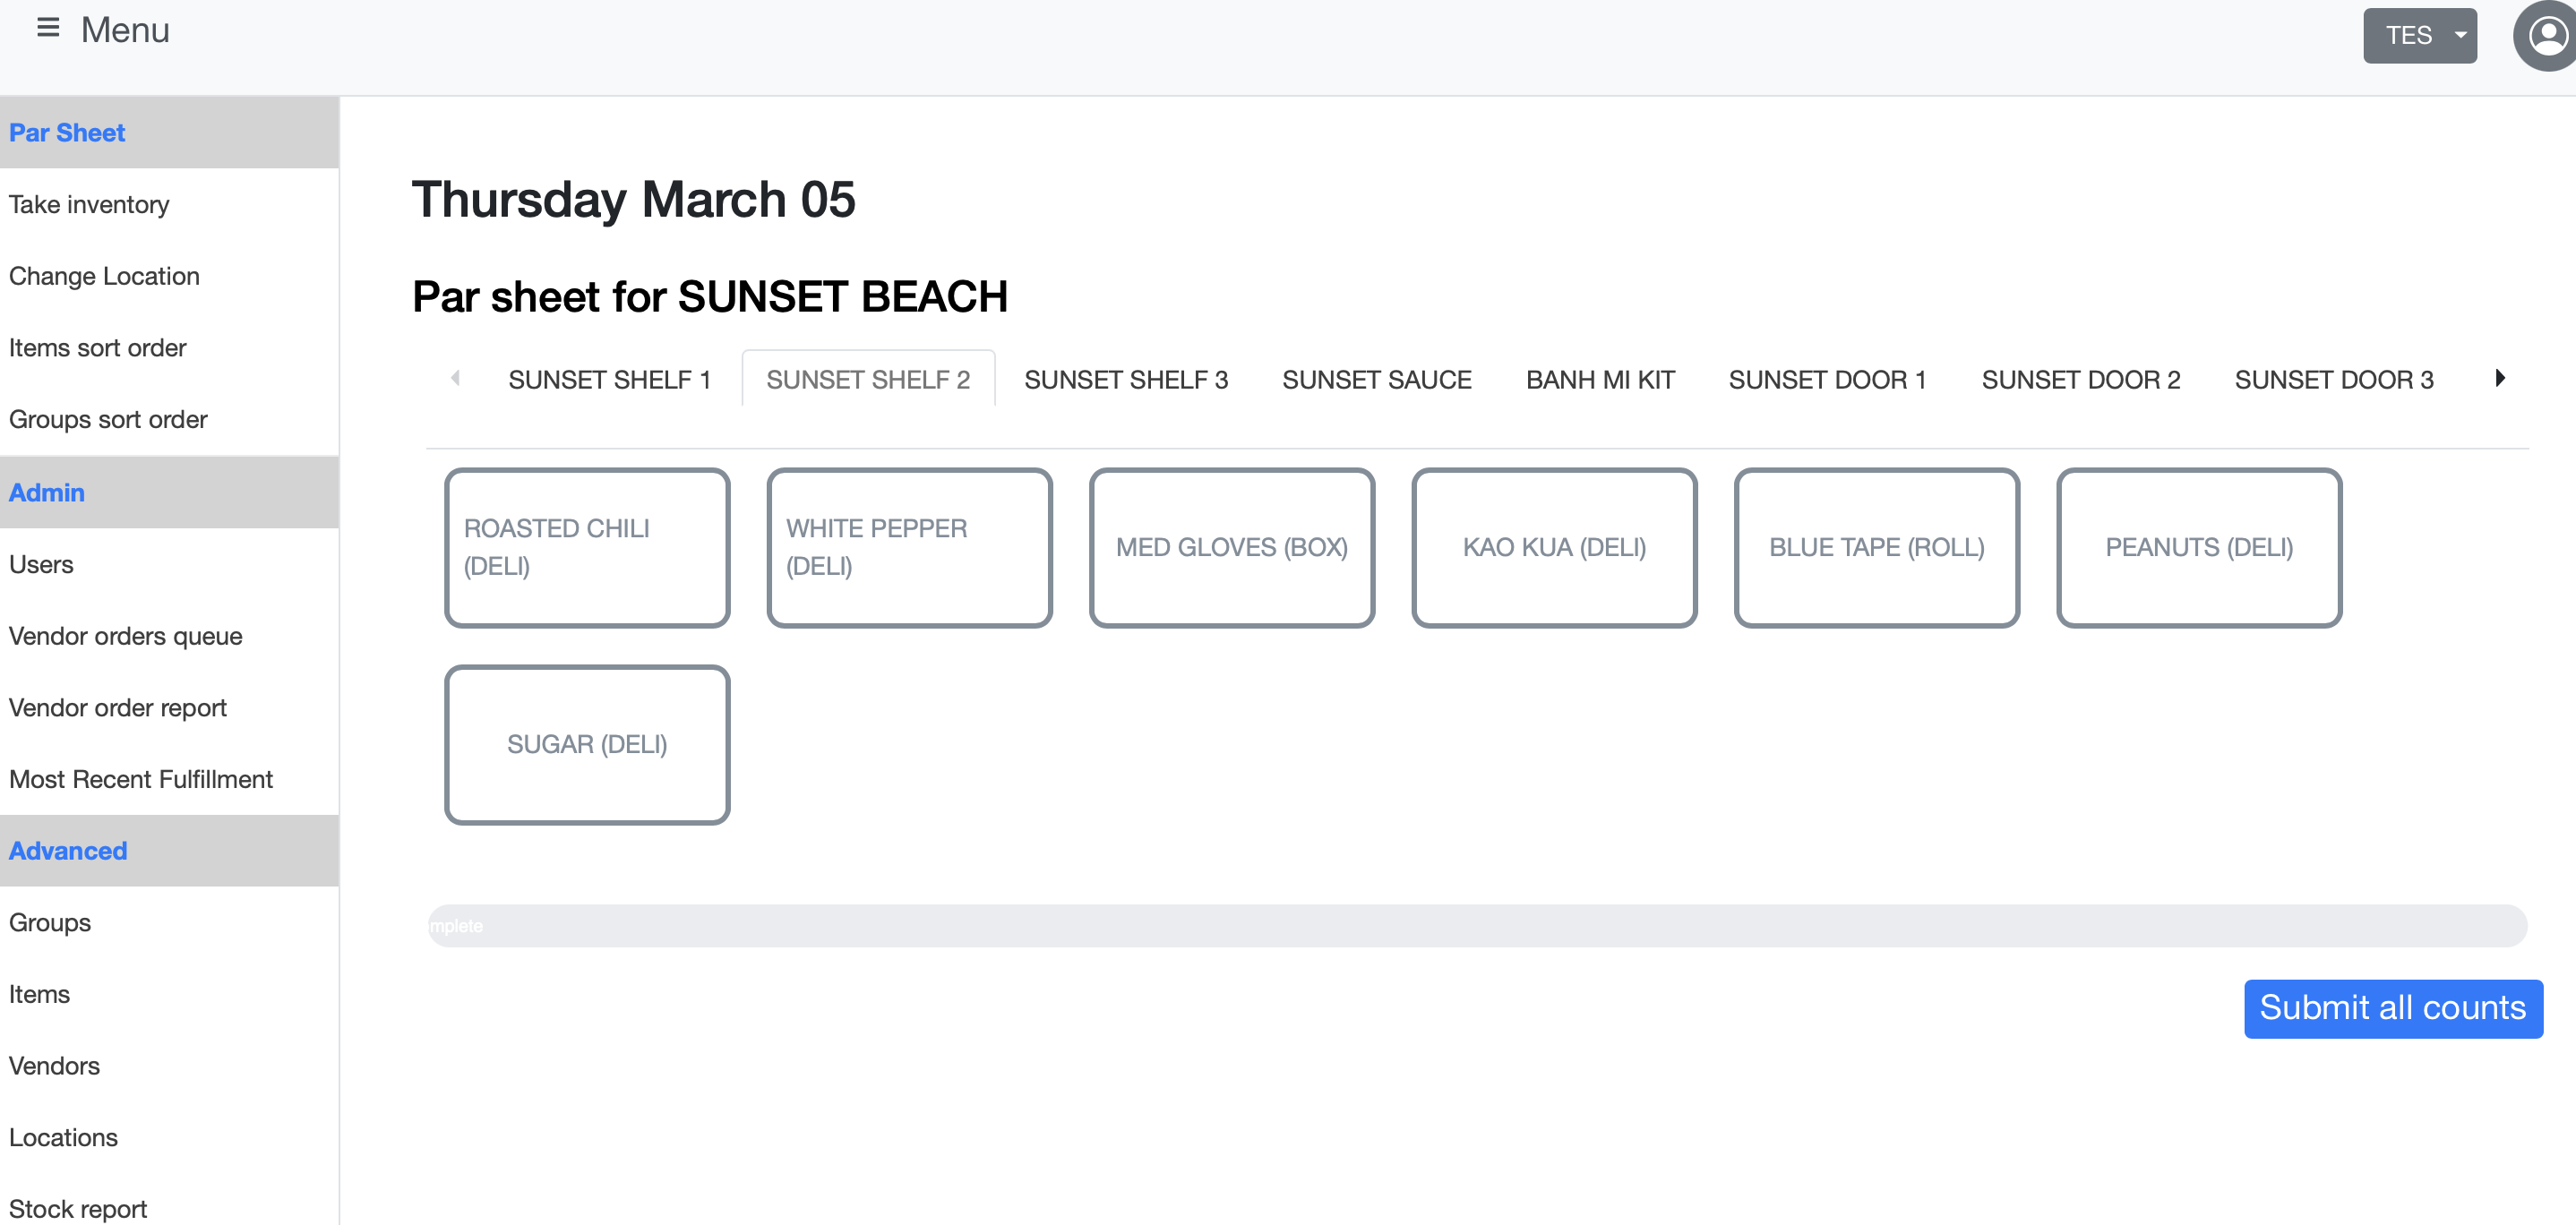Open the SUNSET SAUCE tab
Viewport: 2576px width, 1225px height.
tap(1376, 380)
